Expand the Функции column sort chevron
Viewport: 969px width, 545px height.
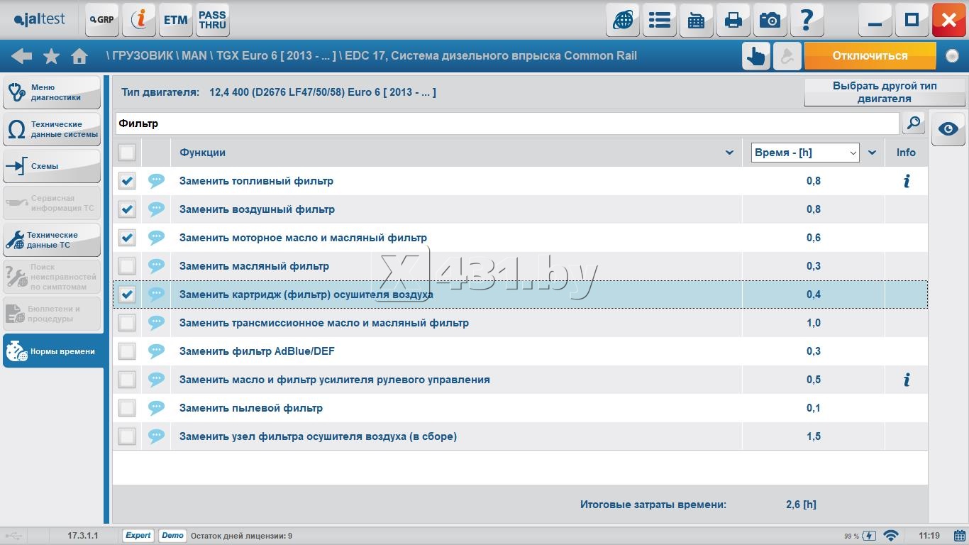[x=729, y=153]
